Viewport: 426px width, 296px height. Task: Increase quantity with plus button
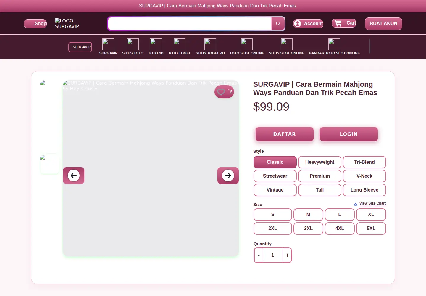(x=287, y=255)
